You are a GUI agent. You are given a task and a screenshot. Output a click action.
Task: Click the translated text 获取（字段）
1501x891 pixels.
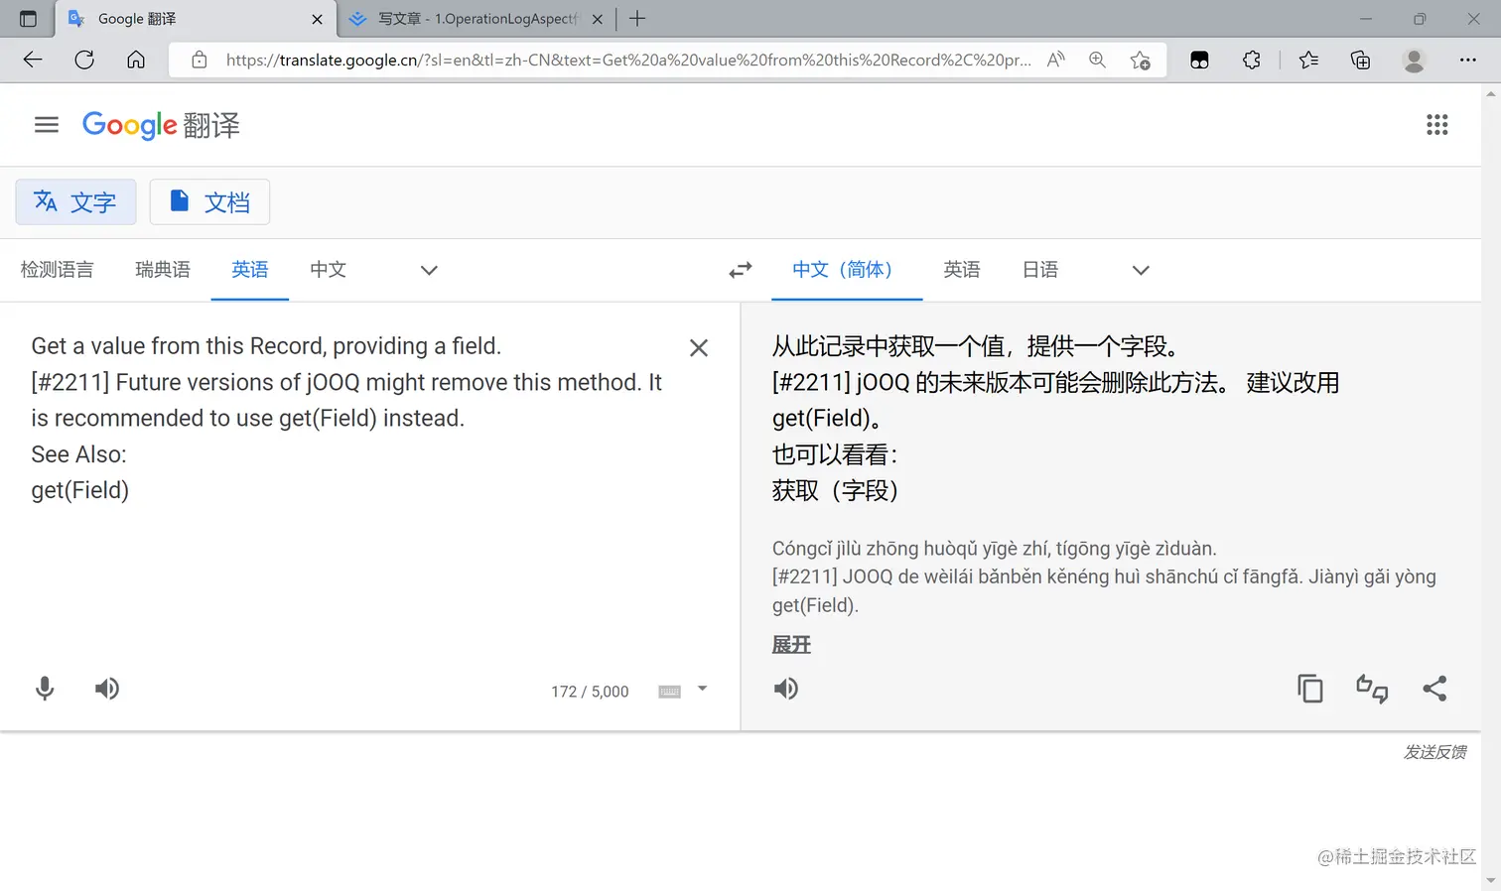835,490
